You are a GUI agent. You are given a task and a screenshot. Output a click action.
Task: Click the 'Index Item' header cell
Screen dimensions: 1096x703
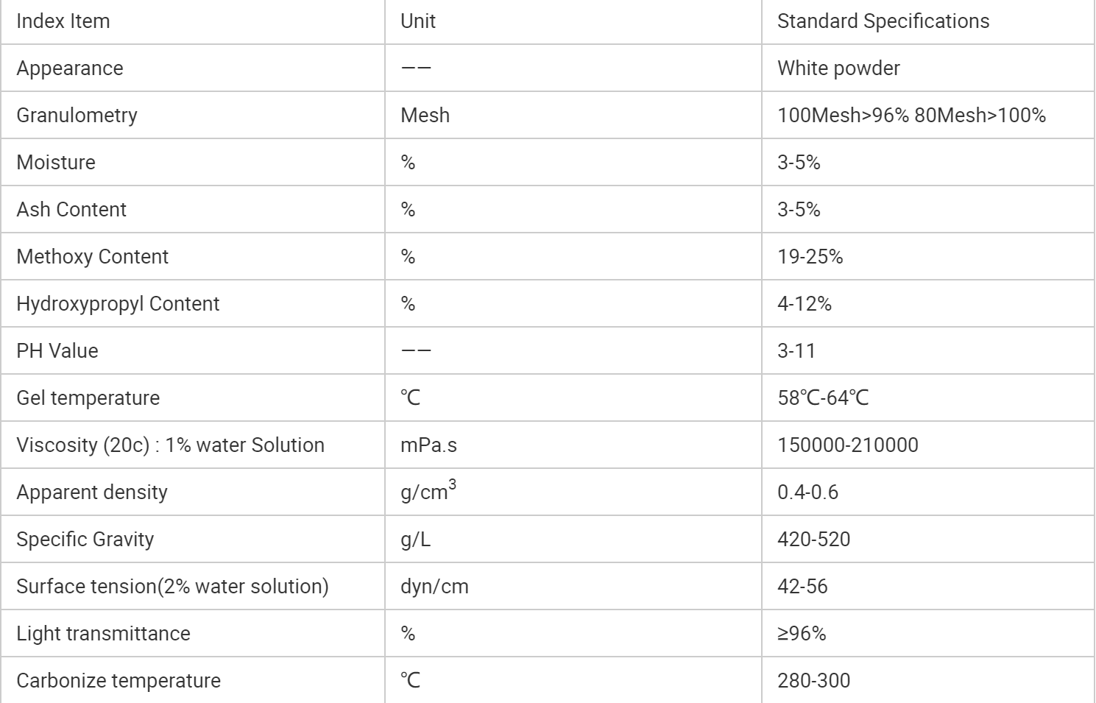[63, 21]
